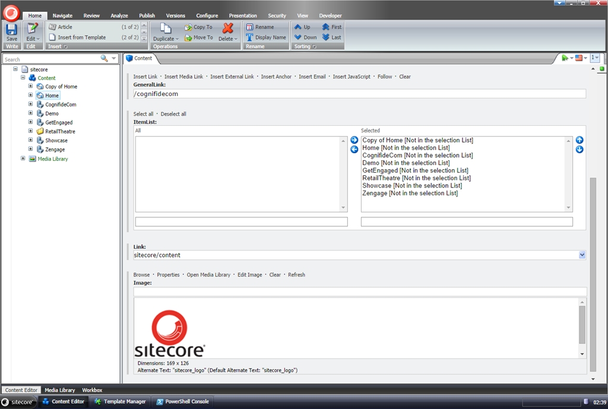The width and height of the screenshot is (608, 409).
Task: Open the Developer ribbon tab
Action: coord(330,15)
